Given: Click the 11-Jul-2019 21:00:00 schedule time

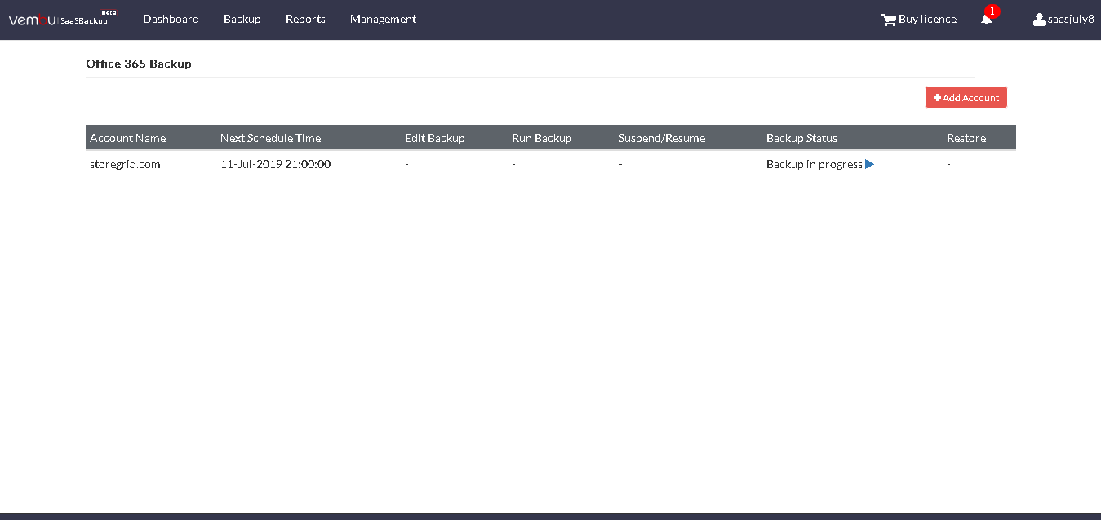Looking at the screenshot, I should coord(275,164).
